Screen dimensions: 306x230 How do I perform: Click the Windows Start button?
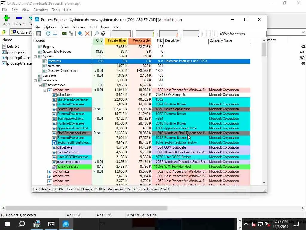point(7,224)
